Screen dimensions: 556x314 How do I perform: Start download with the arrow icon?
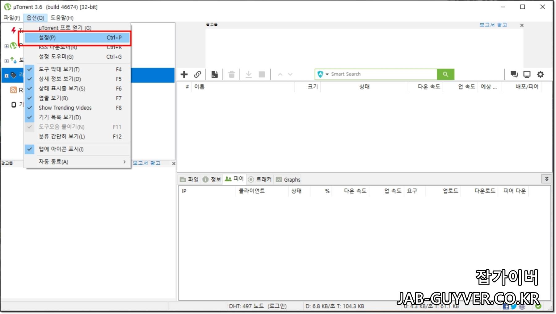point(249,74)
